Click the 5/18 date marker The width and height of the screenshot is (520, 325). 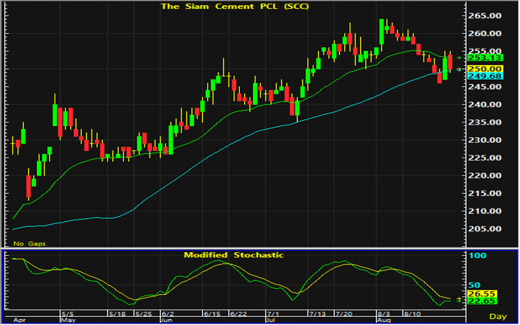tap(117, 313)
